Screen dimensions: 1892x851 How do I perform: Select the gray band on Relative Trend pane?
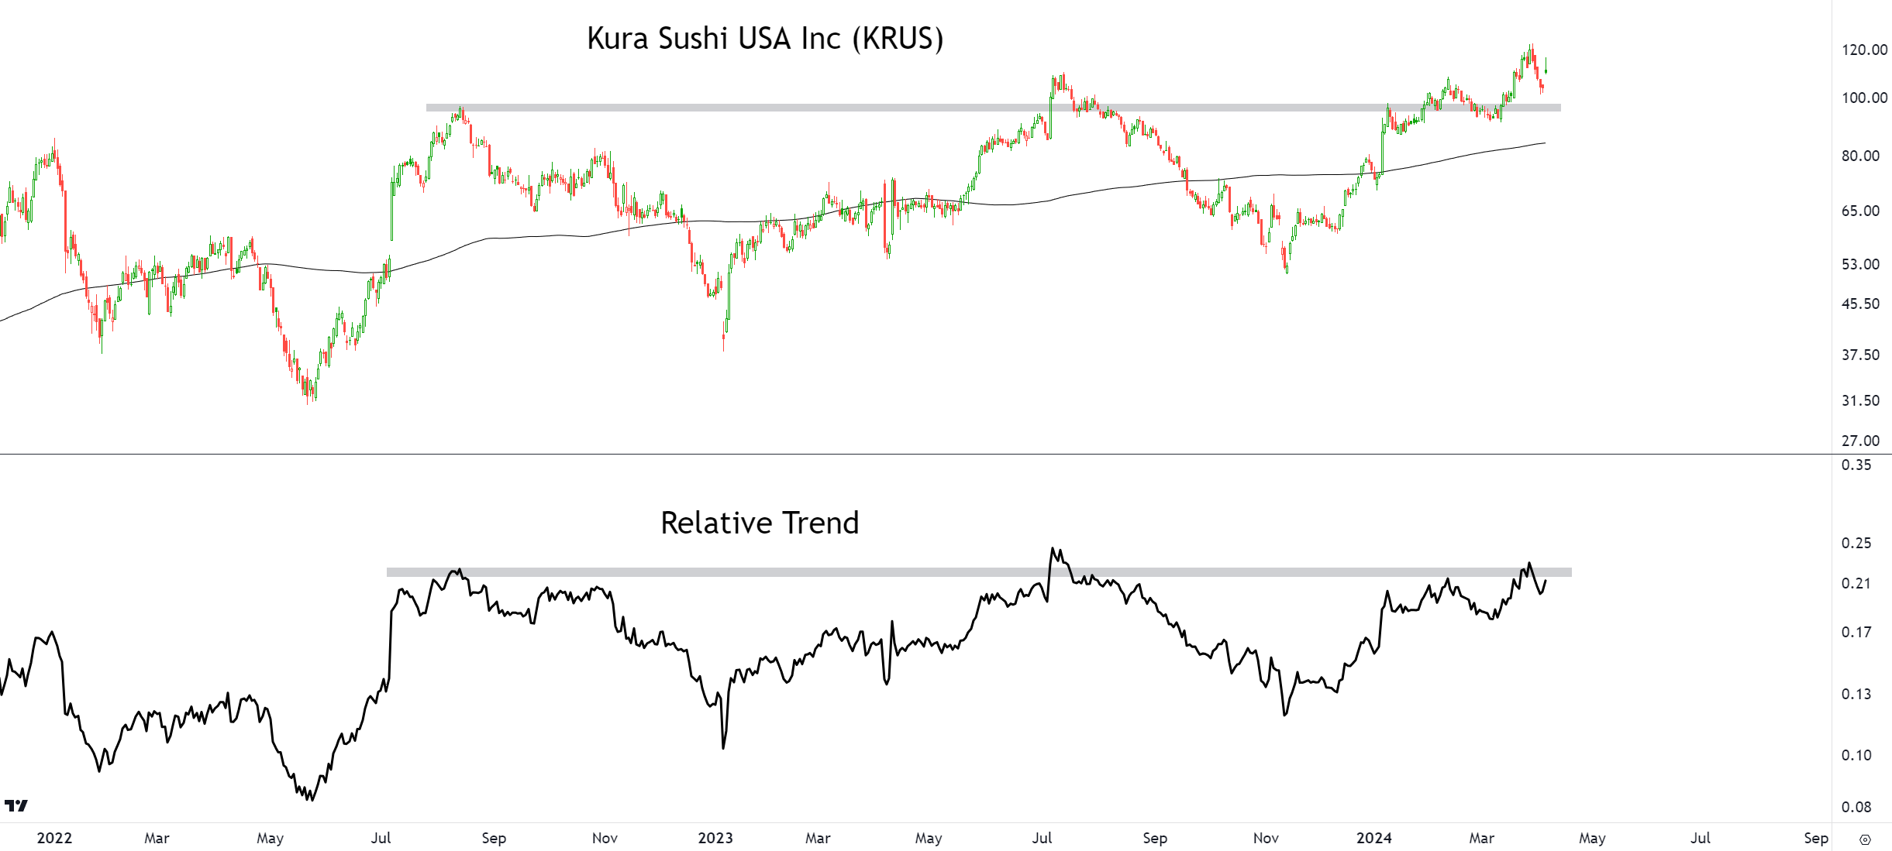(x=979, y=572)
